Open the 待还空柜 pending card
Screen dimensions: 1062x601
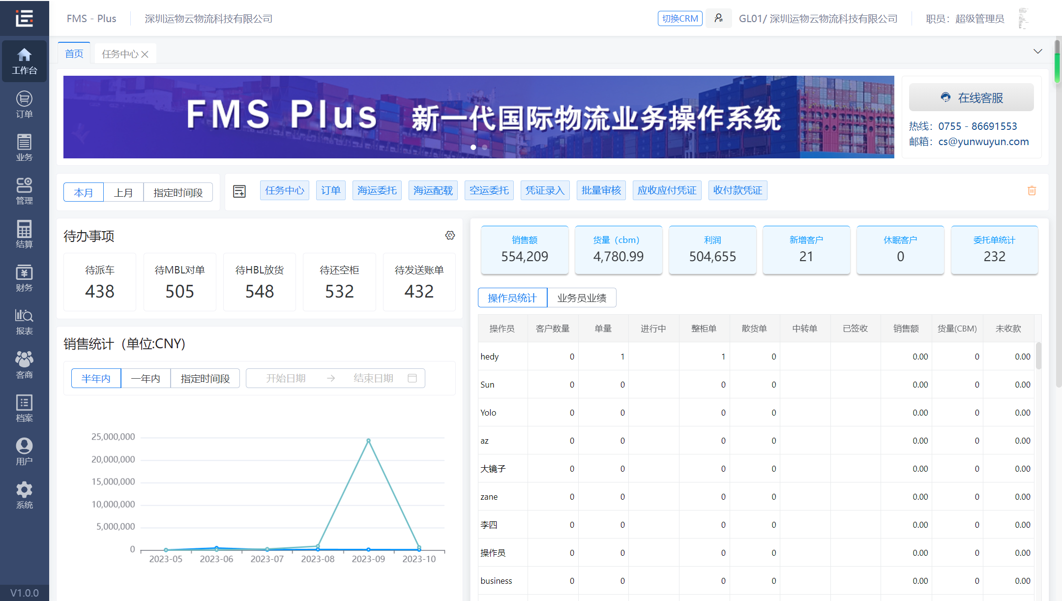pos(339,282)
